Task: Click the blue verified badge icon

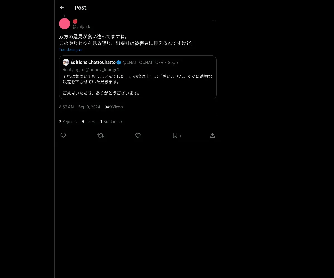Action: point(119,62)
